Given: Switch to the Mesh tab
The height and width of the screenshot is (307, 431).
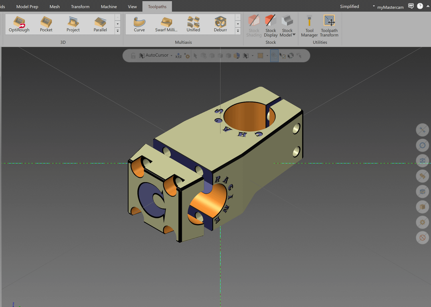Looking at the screenshot, I should click(54, 7).
